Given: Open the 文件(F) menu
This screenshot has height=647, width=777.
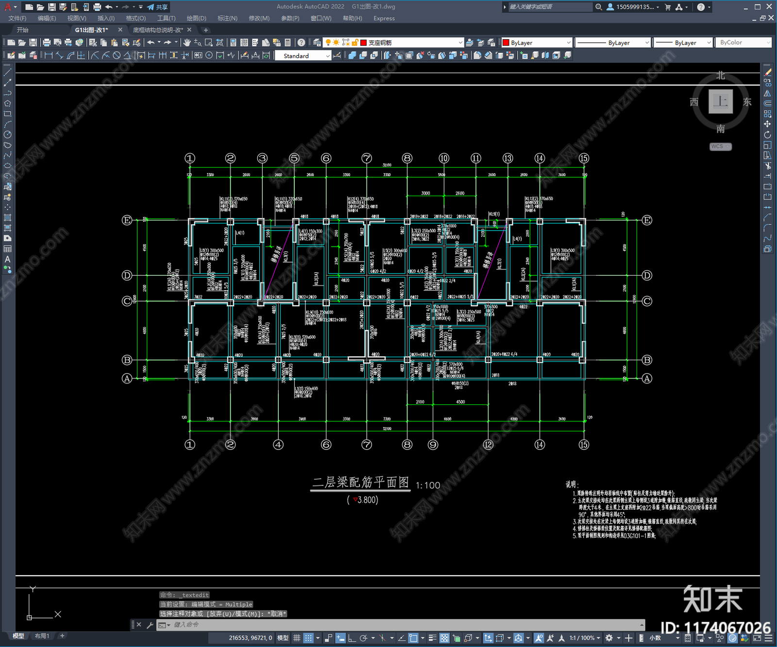Looking at the screenshot, I should [x=17, y=18].
